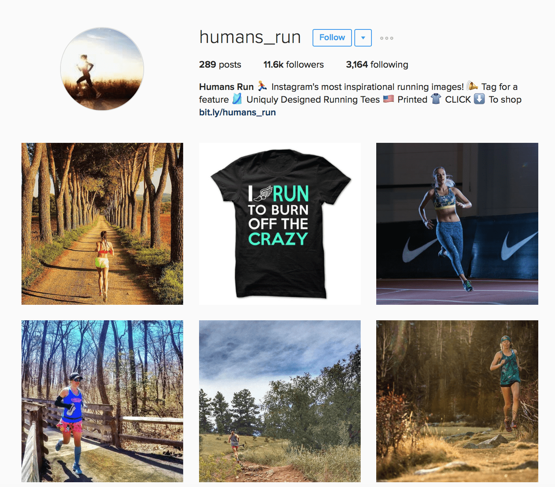The width and height of the screenshot is (555, 487).
Task: View the 11.6k followers list
Action: [293, 64]
